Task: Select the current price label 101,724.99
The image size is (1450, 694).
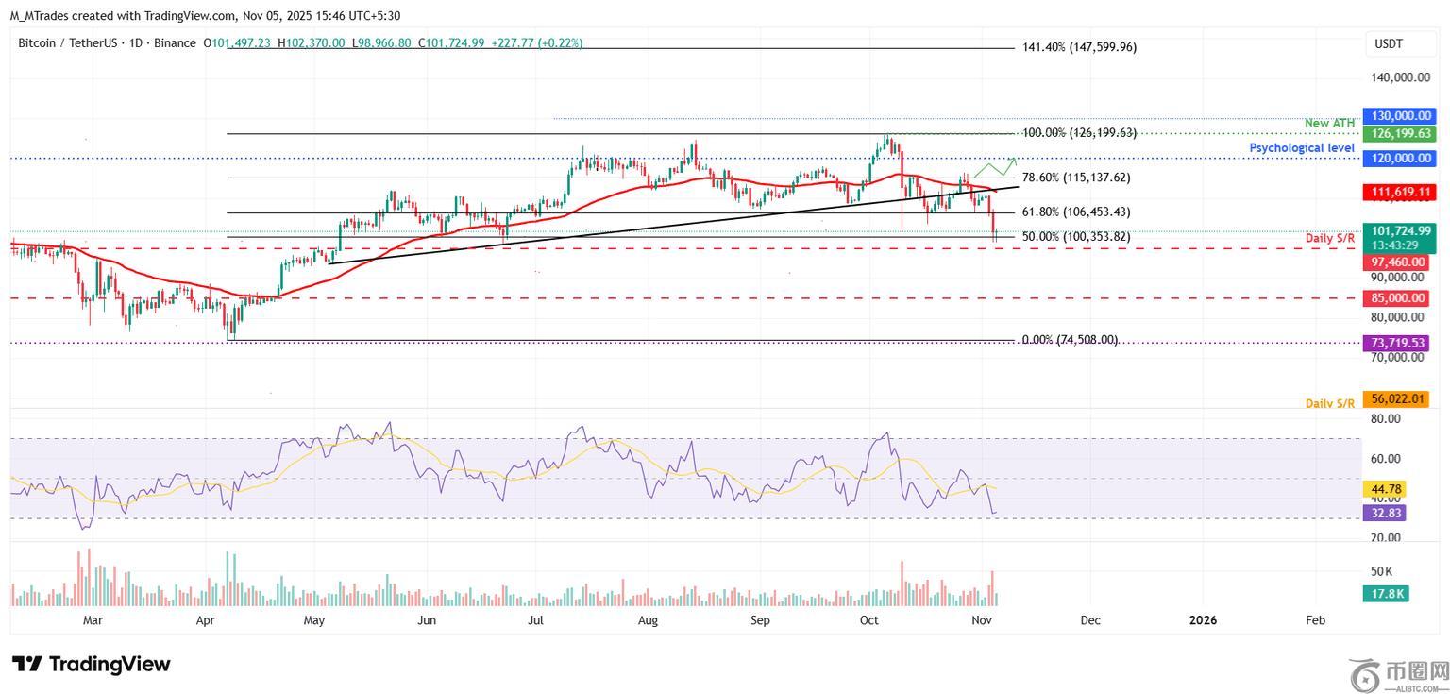Action: (x=1395, y=231)
